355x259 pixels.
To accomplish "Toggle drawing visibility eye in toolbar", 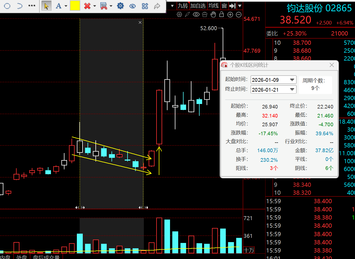I will (x=133, y=6).
